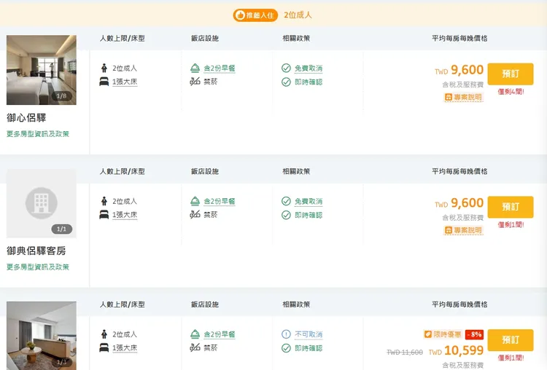Image resolution: width=547 pixels, height=370 pixels.
Task: Click the 1/8 photo counter on 御心侶驛
Action: point(61,96)
